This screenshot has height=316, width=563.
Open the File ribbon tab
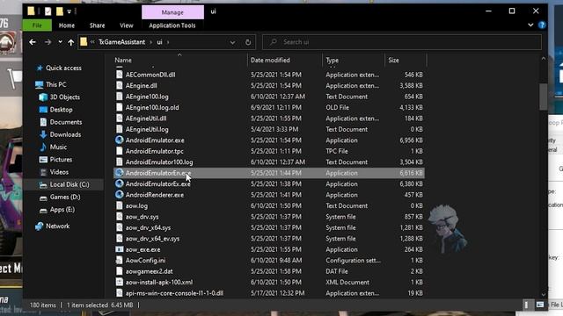click(37, 25)
